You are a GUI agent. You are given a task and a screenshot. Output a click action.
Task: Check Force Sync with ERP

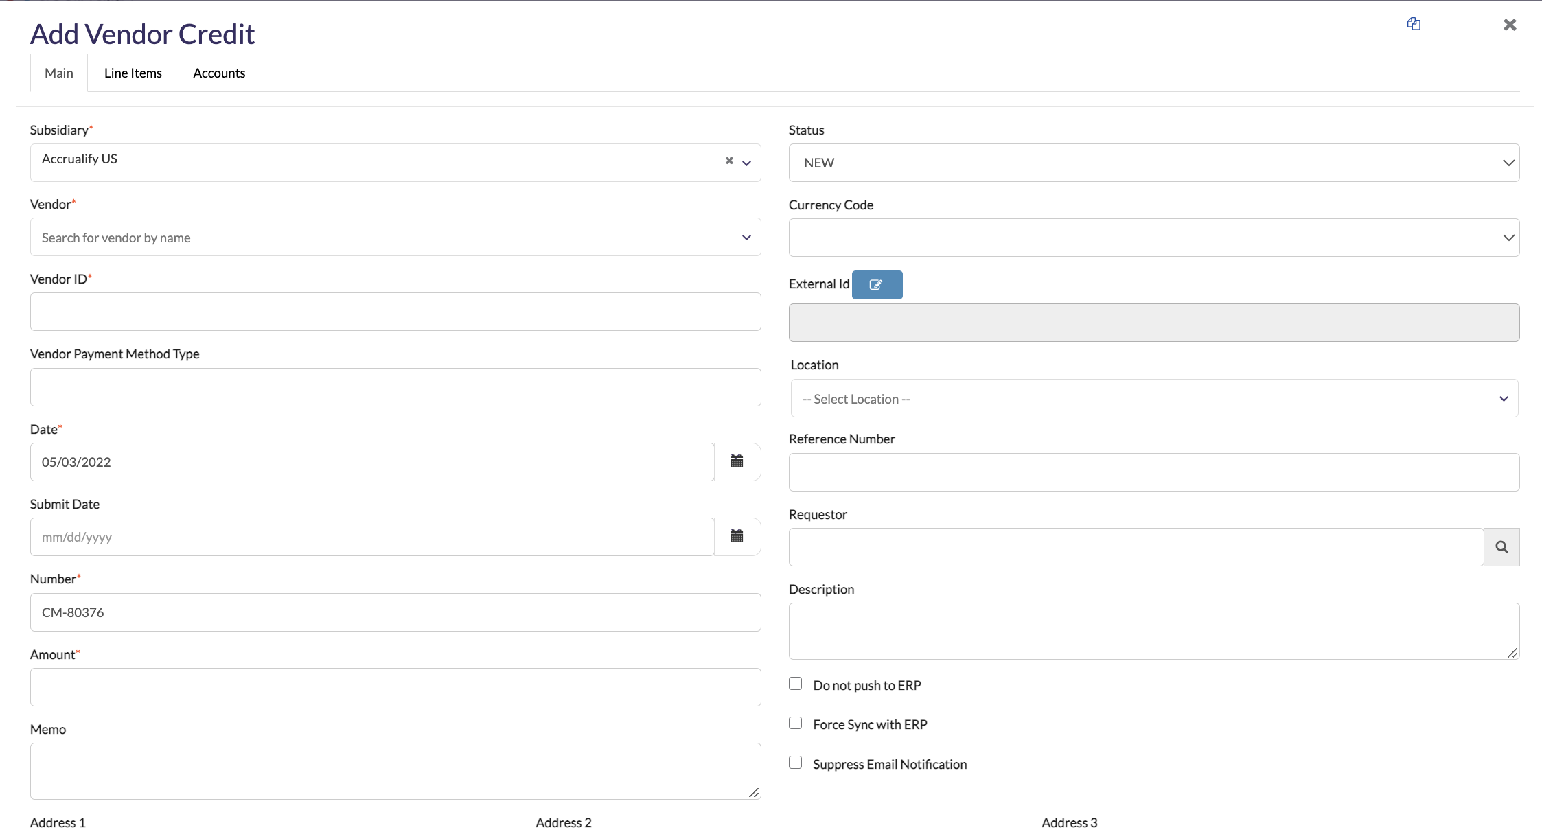click(x=796, y=723)
